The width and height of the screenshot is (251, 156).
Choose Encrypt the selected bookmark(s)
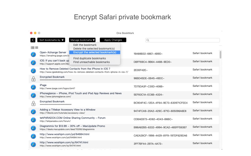point(95,52)
